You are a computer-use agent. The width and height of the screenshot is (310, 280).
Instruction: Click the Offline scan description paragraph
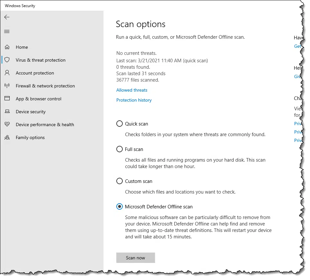(198, 227)
